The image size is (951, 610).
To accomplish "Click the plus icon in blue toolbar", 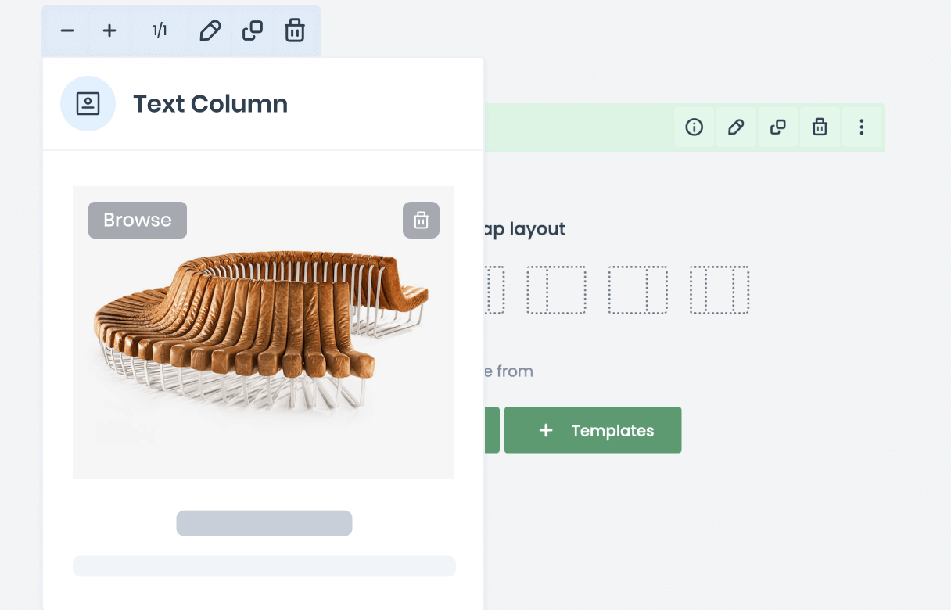I will coord(109,31).
